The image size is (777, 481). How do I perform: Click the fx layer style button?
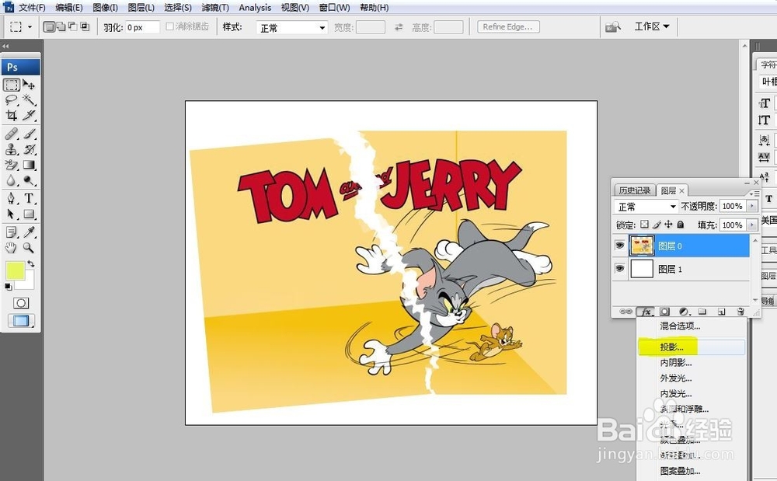click(x=646, y=312)
